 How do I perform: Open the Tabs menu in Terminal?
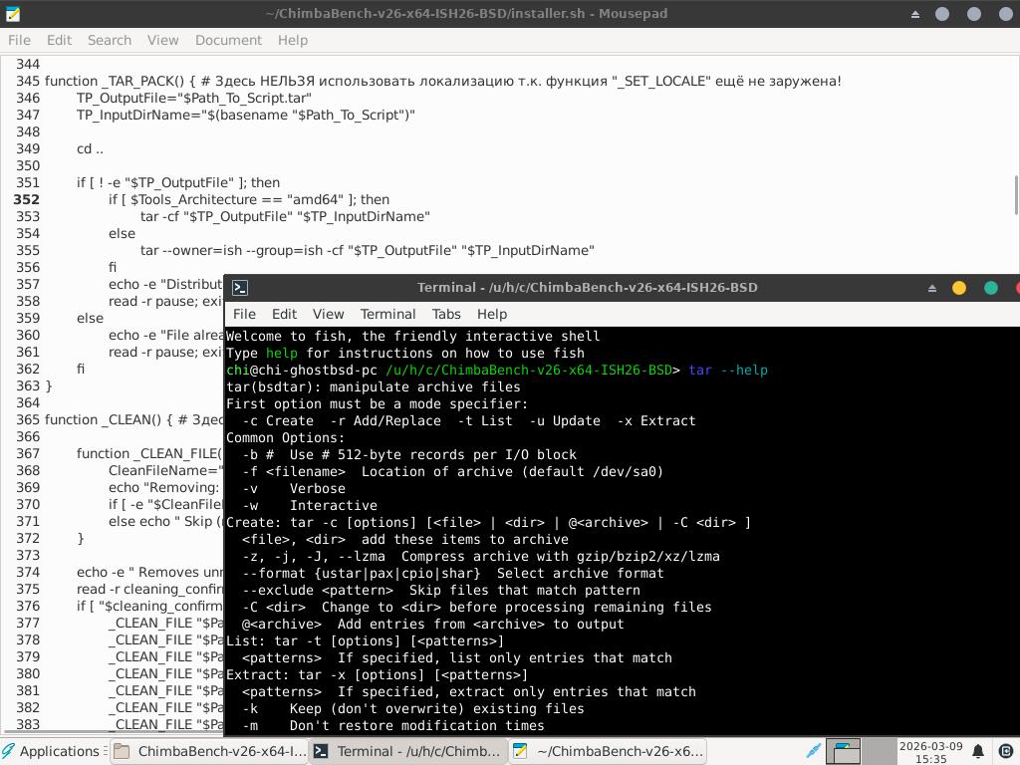tap(446, 314)
